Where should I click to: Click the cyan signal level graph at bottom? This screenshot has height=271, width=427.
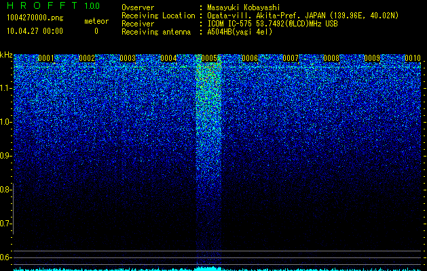(x=217, y=269)
